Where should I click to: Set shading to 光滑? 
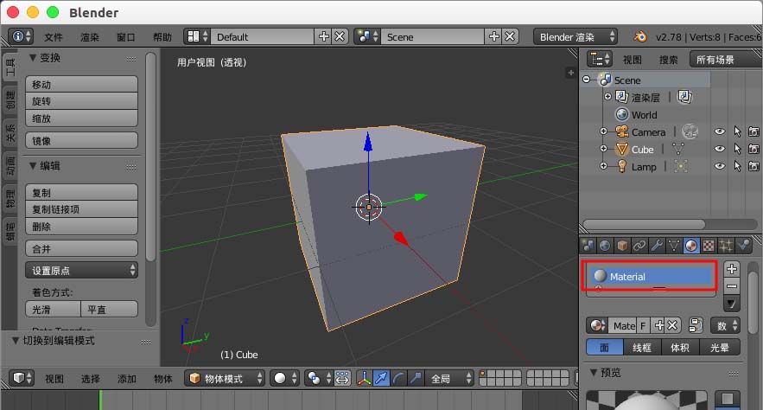(53, 309)
